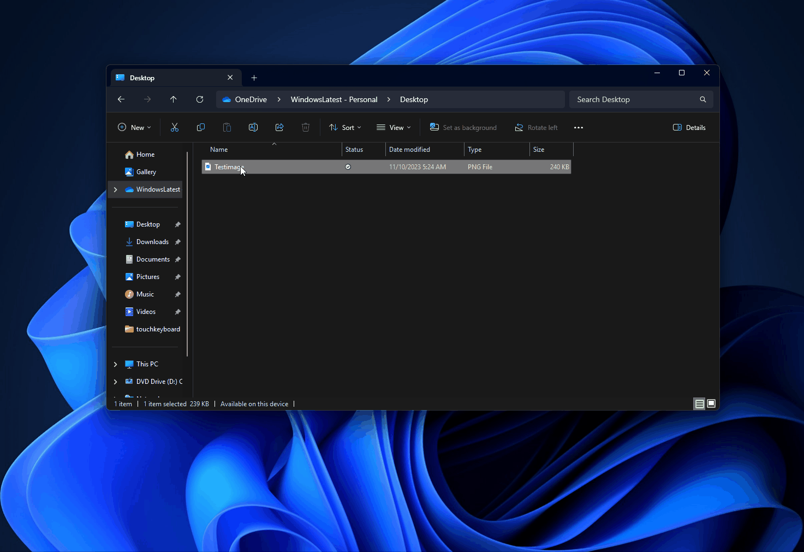Toggle the Details pane
The image size is (804, 552).
click(x=689, y=127)
